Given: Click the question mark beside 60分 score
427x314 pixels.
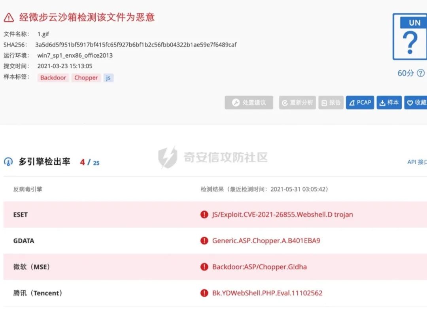Looking at the screenshot, I should pyautogui.click(x=421, y=73).
